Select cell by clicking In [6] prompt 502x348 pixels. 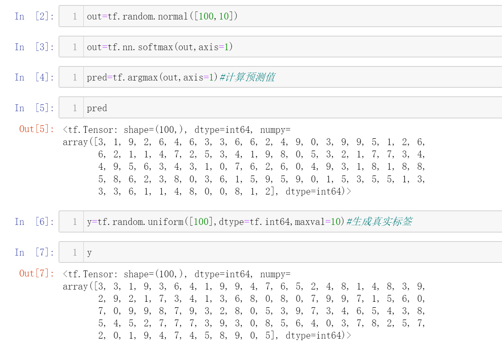(34, 222)
